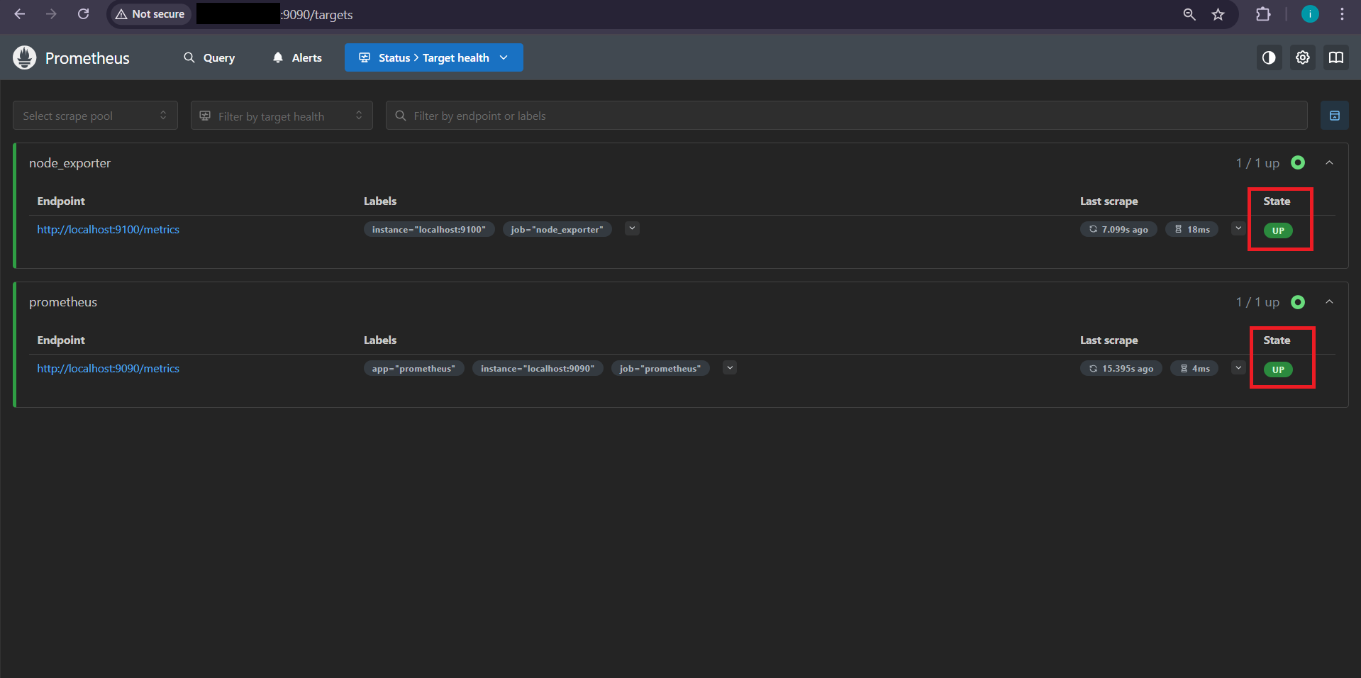
Task: Click the UP state badge for node_exporter
Action: (1278, 230)
